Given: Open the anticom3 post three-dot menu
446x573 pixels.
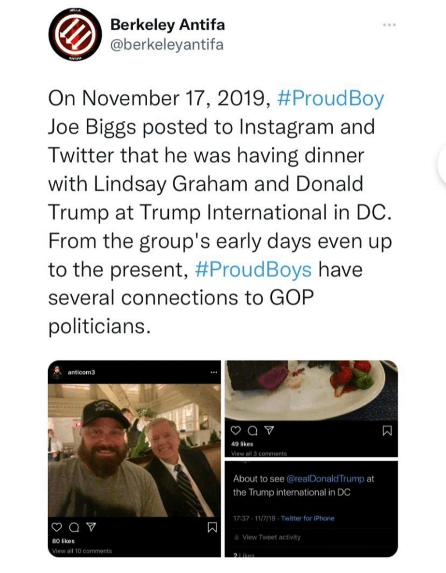Looking at the screenshot, I should point(213,372).
